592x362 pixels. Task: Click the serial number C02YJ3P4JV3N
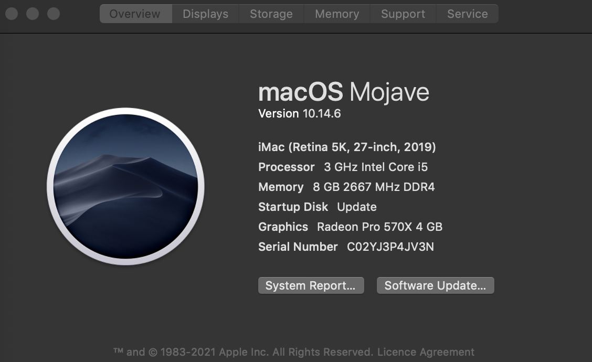390,247
